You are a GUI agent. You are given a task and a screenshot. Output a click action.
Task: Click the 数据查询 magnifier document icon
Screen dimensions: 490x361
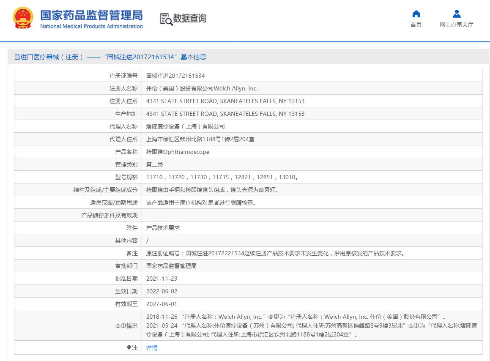click(166, 19)
